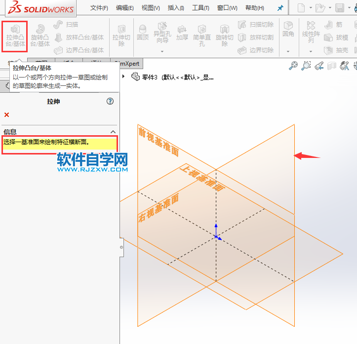
Task: Click the zoom to fit magnifier icon
Action: (293, 66)
